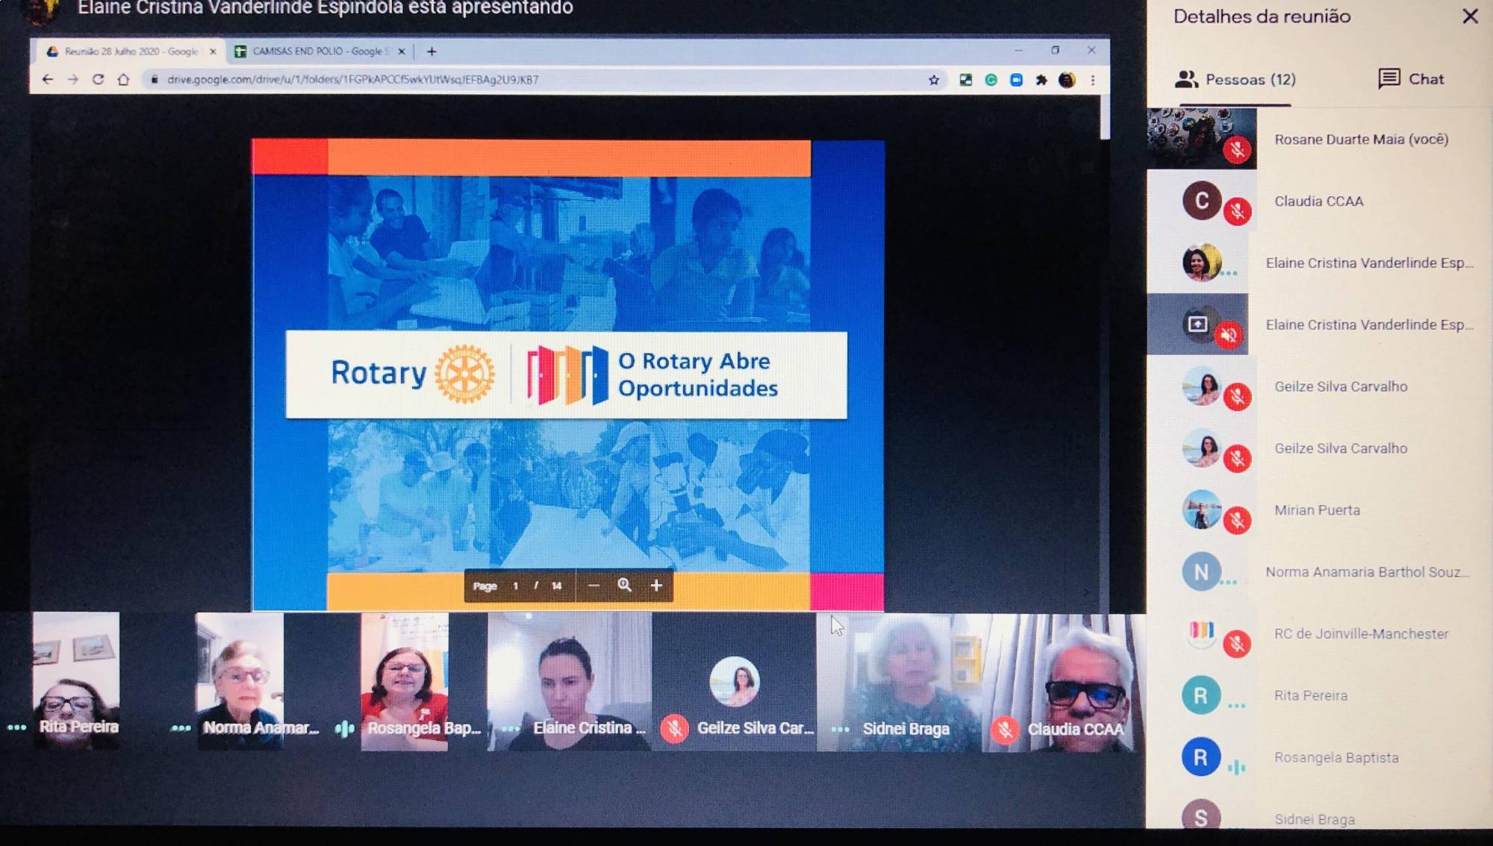This screenshot has height=846, width=1493.
Task: Open the Pessoas (12) tab
Action: (x=1235, y=79)
